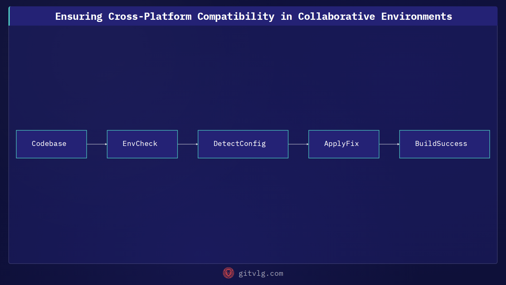Click the EnvCheck box
Image resolution: width=506 pixels, height=285 pixels.
point(142,144)
